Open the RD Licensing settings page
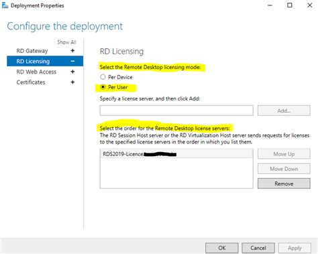318x254 pixels. (33, 61)
